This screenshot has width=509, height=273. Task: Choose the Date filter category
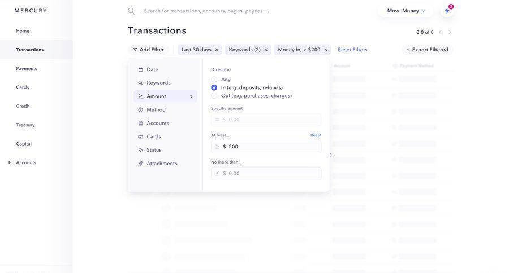(165, 69)
